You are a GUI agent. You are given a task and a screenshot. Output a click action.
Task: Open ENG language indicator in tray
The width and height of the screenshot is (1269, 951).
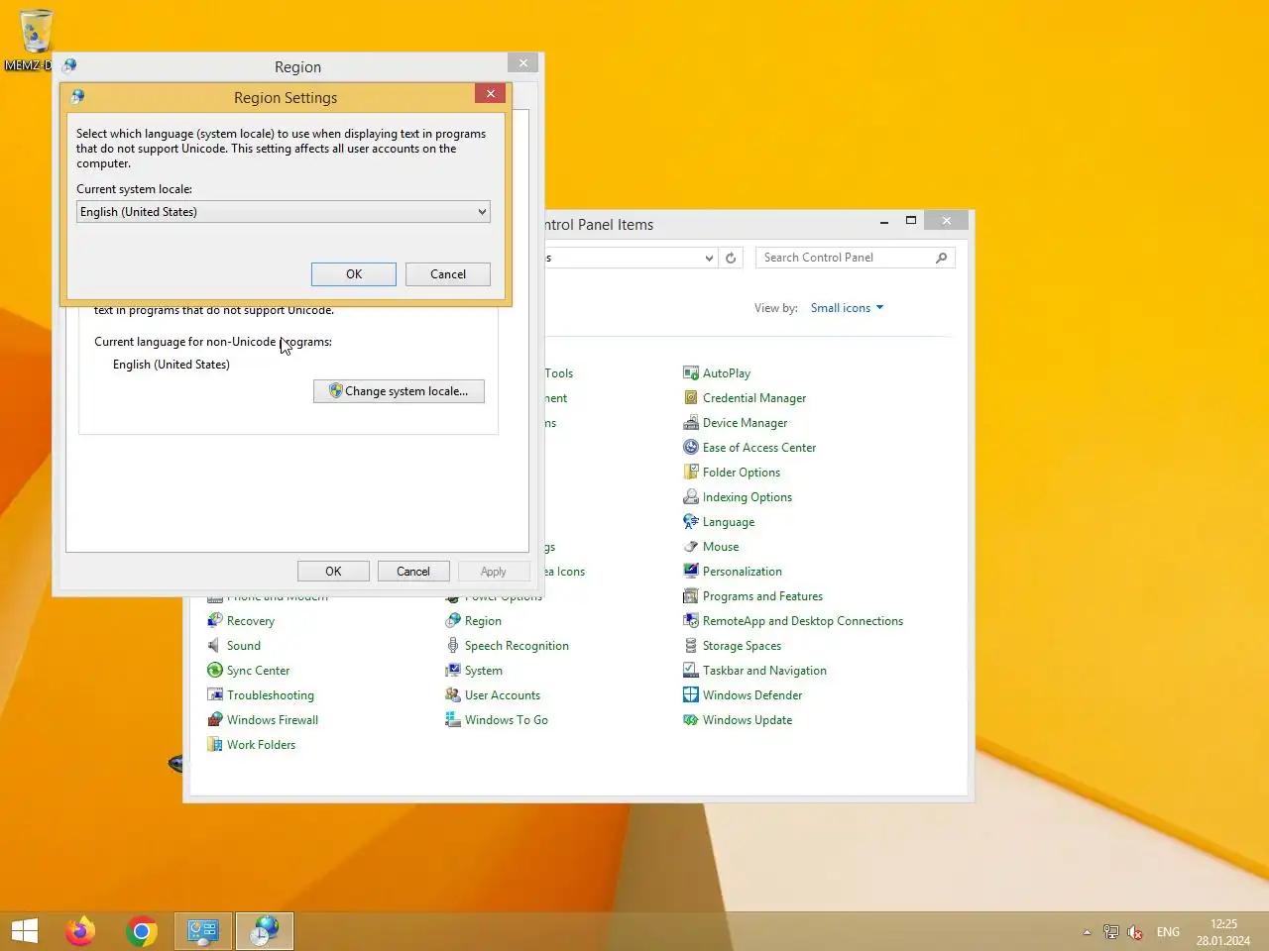tap(1168, 932)
